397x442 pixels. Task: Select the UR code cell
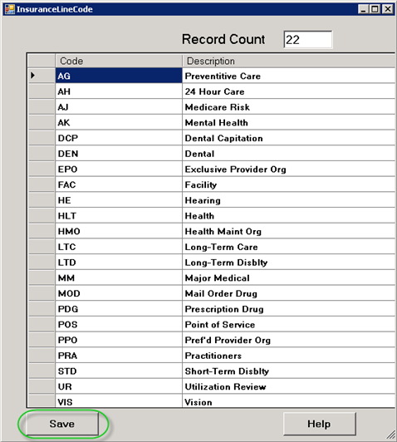pyautogui.click(x=119, y=386)
